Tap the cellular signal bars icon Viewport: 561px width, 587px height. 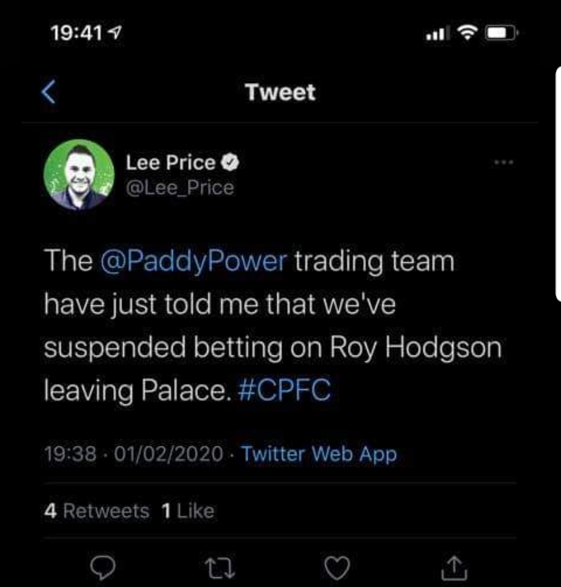point(436,34)
